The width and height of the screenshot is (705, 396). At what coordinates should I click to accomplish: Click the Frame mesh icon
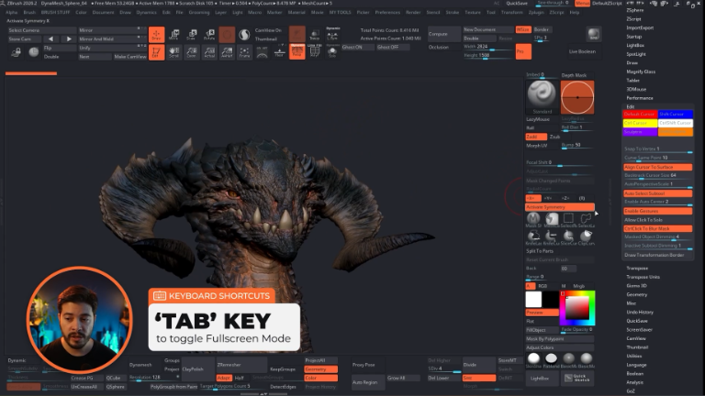(244, 52)
